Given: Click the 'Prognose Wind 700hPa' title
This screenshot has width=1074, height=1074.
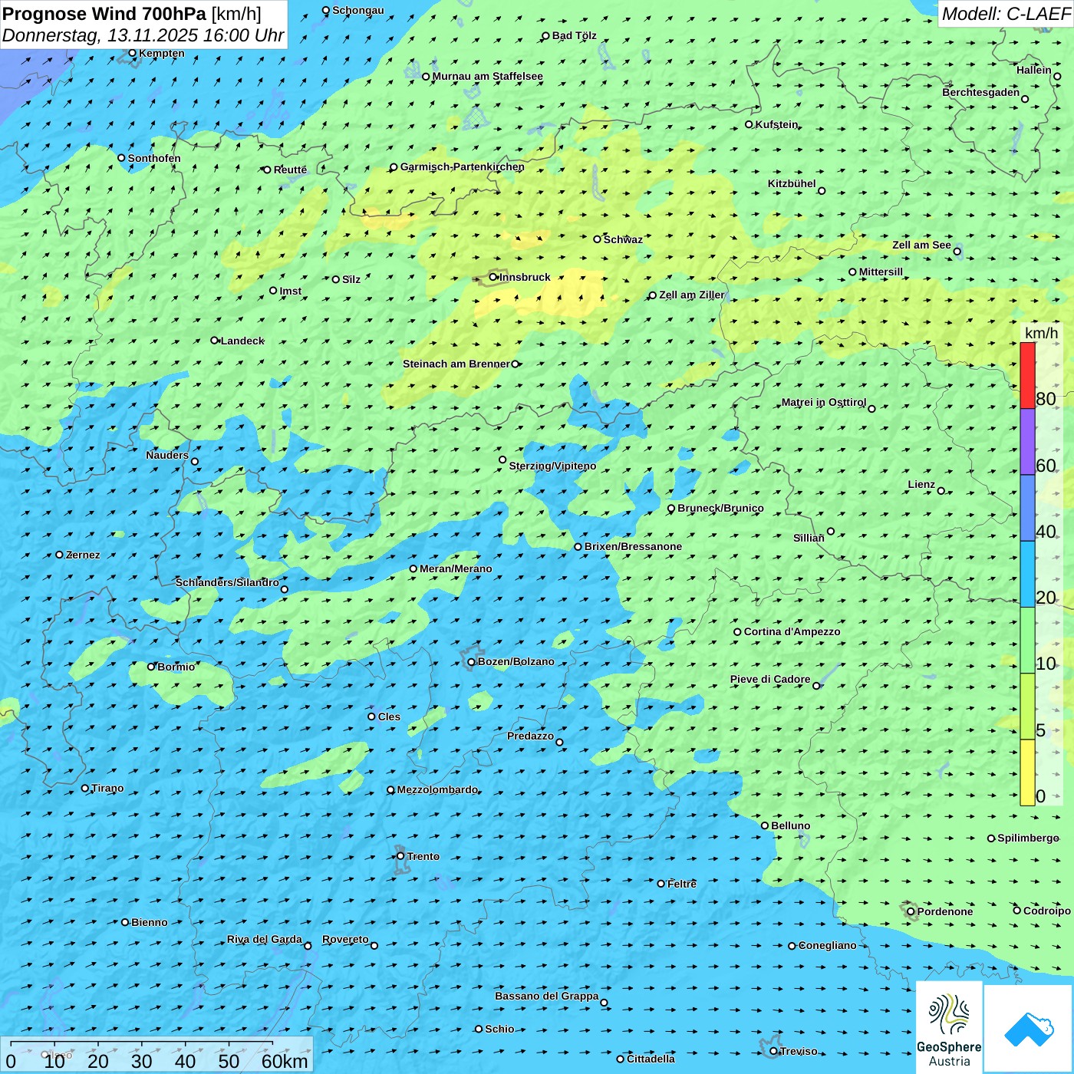Looking at the screenshot, I should [x=104, y=14].
